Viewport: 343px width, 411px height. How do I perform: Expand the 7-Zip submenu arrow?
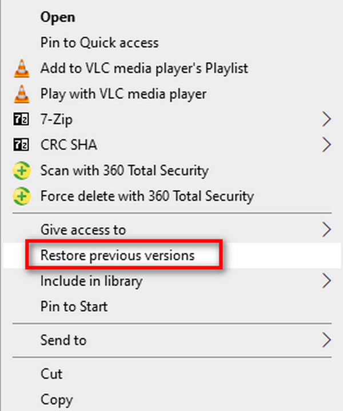[x=326, y=119]
